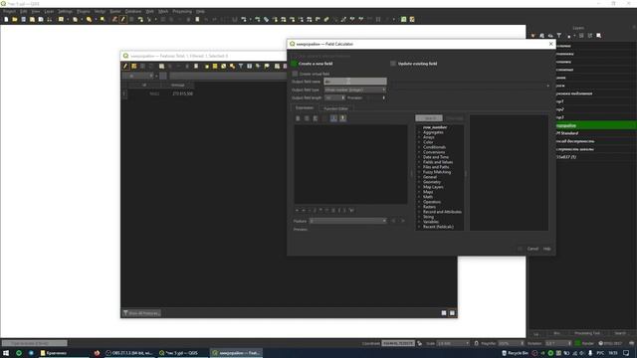Screen dimensions: 637x358
Task: Clear the editor icon in Field Calculator
Action: 298,118
